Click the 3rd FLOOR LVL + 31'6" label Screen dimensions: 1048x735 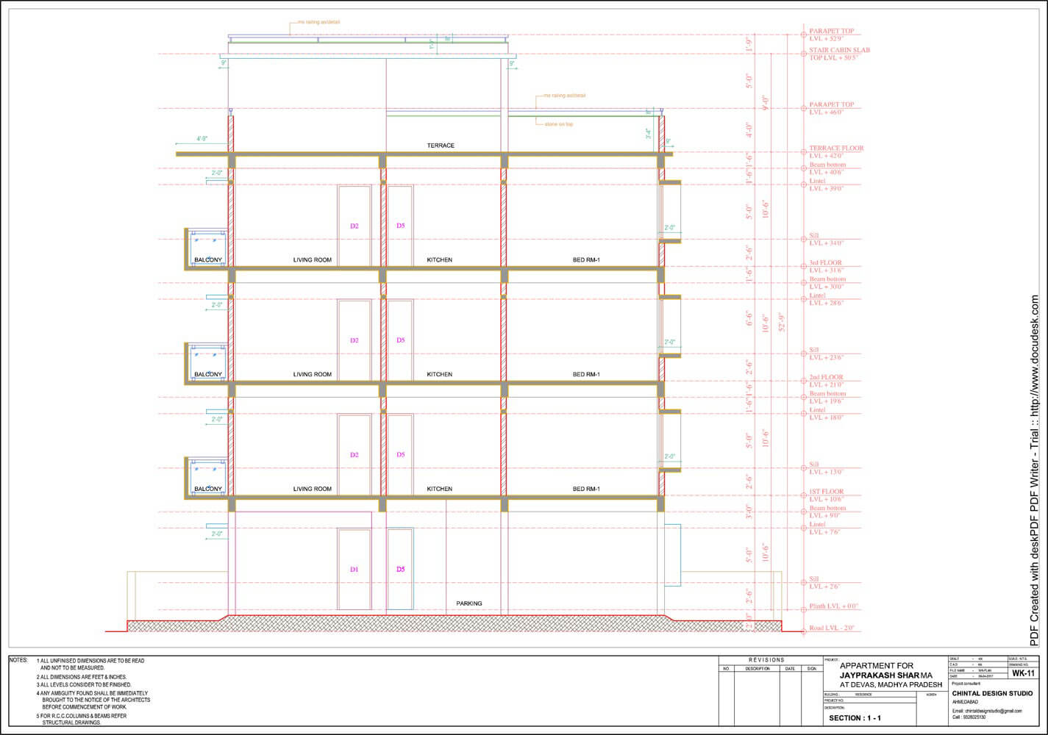click(x=827, y=266)
